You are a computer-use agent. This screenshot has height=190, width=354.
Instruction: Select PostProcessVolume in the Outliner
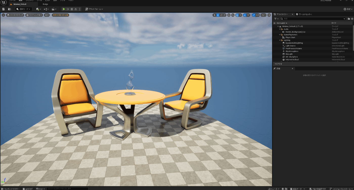(x=294, y=48)
